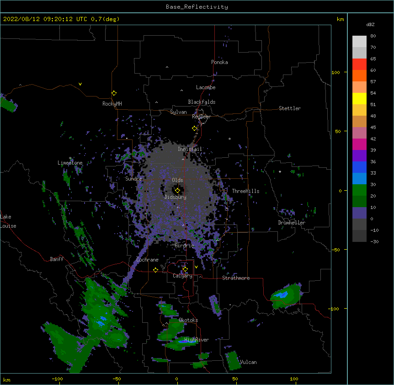Click the Banff label
394x385 pixels.
coord(57,259)
